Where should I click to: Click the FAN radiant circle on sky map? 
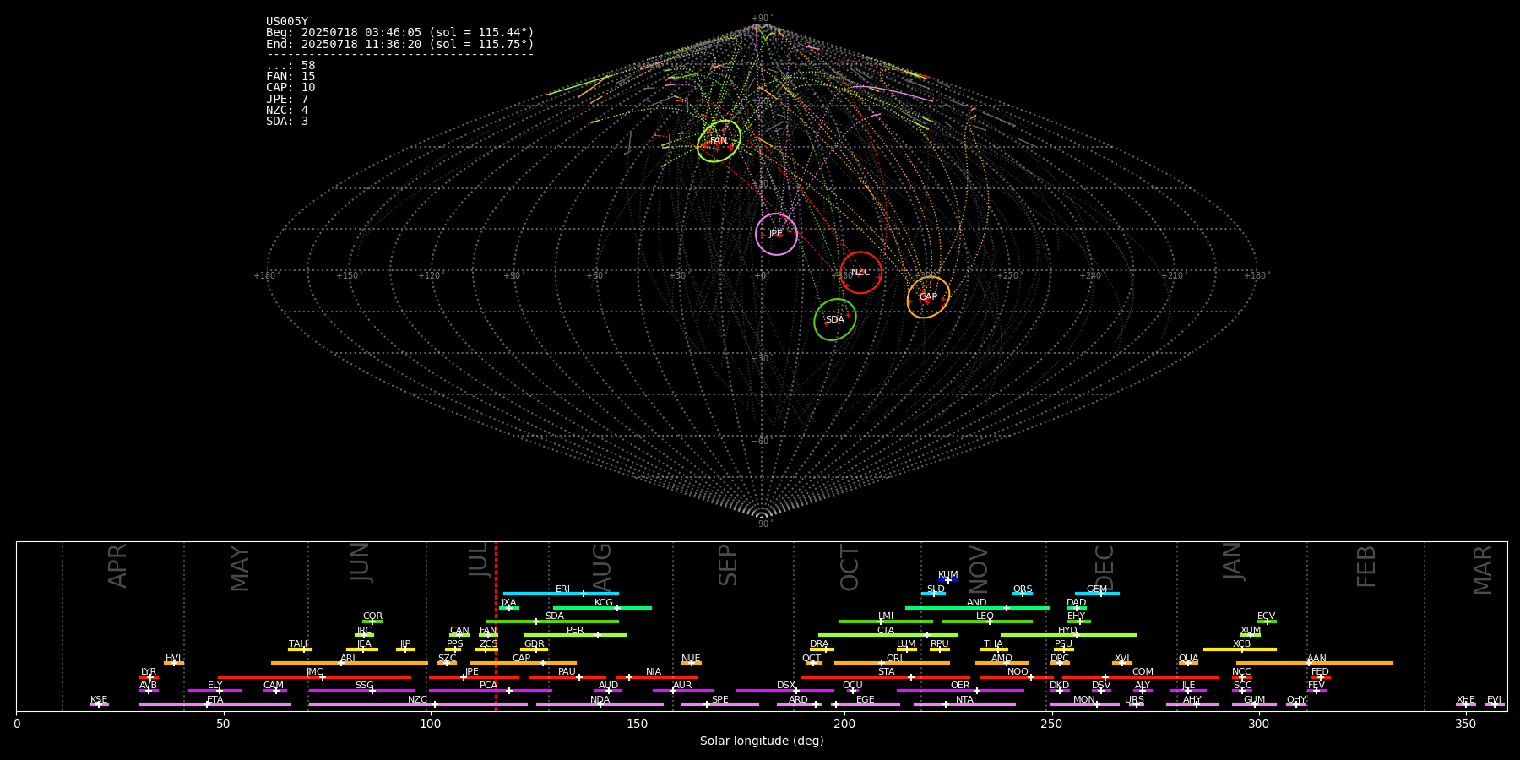click(x=719, y=141)
